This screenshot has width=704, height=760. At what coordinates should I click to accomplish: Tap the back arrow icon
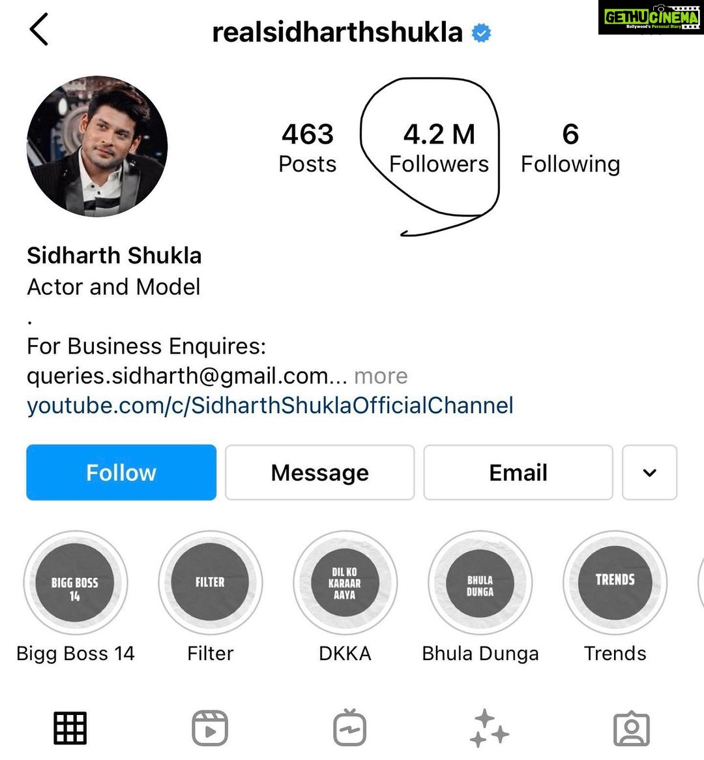coord(39,29)
